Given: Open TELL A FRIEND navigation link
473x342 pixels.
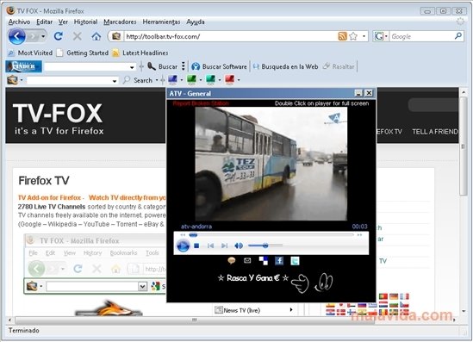Looking at the screenshot, I should (x=435, y=132).
